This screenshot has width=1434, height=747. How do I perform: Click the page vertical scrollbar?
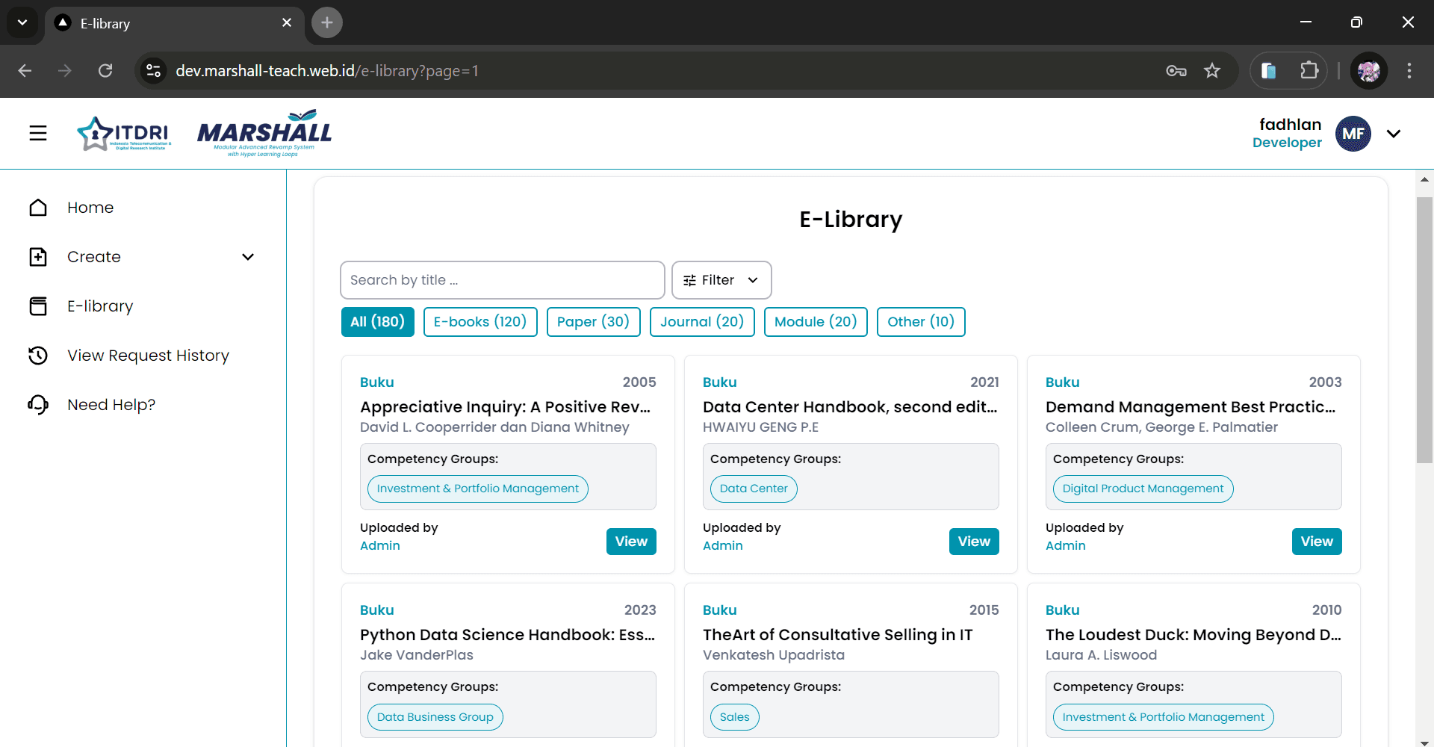1424,330
